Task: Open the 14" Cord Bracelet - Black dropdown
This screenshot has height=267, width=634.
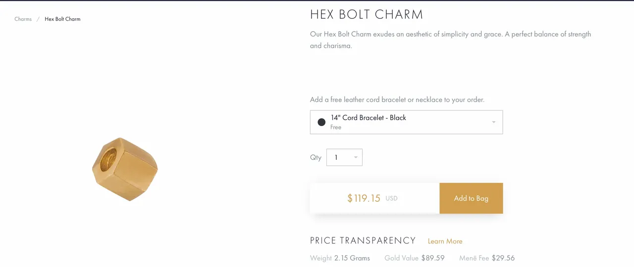Action: (x=406, y=122)
